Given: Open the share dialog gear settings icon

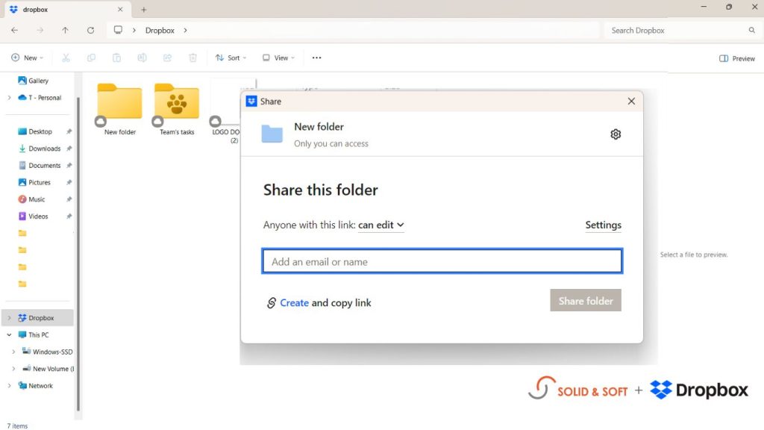Looking at the screenshot, I should (x=616, y=134).
